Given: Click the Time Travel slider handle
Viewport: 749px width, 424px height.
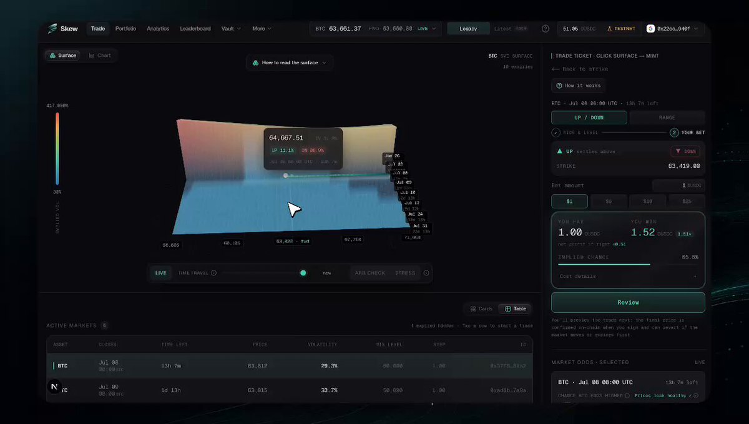Looking at the screenshot, I should point(303,273).
